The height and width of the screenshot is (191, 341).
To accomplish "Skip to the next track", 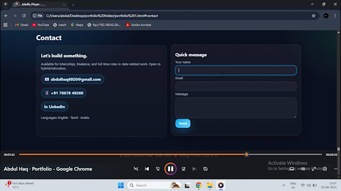I will [194, 168].
